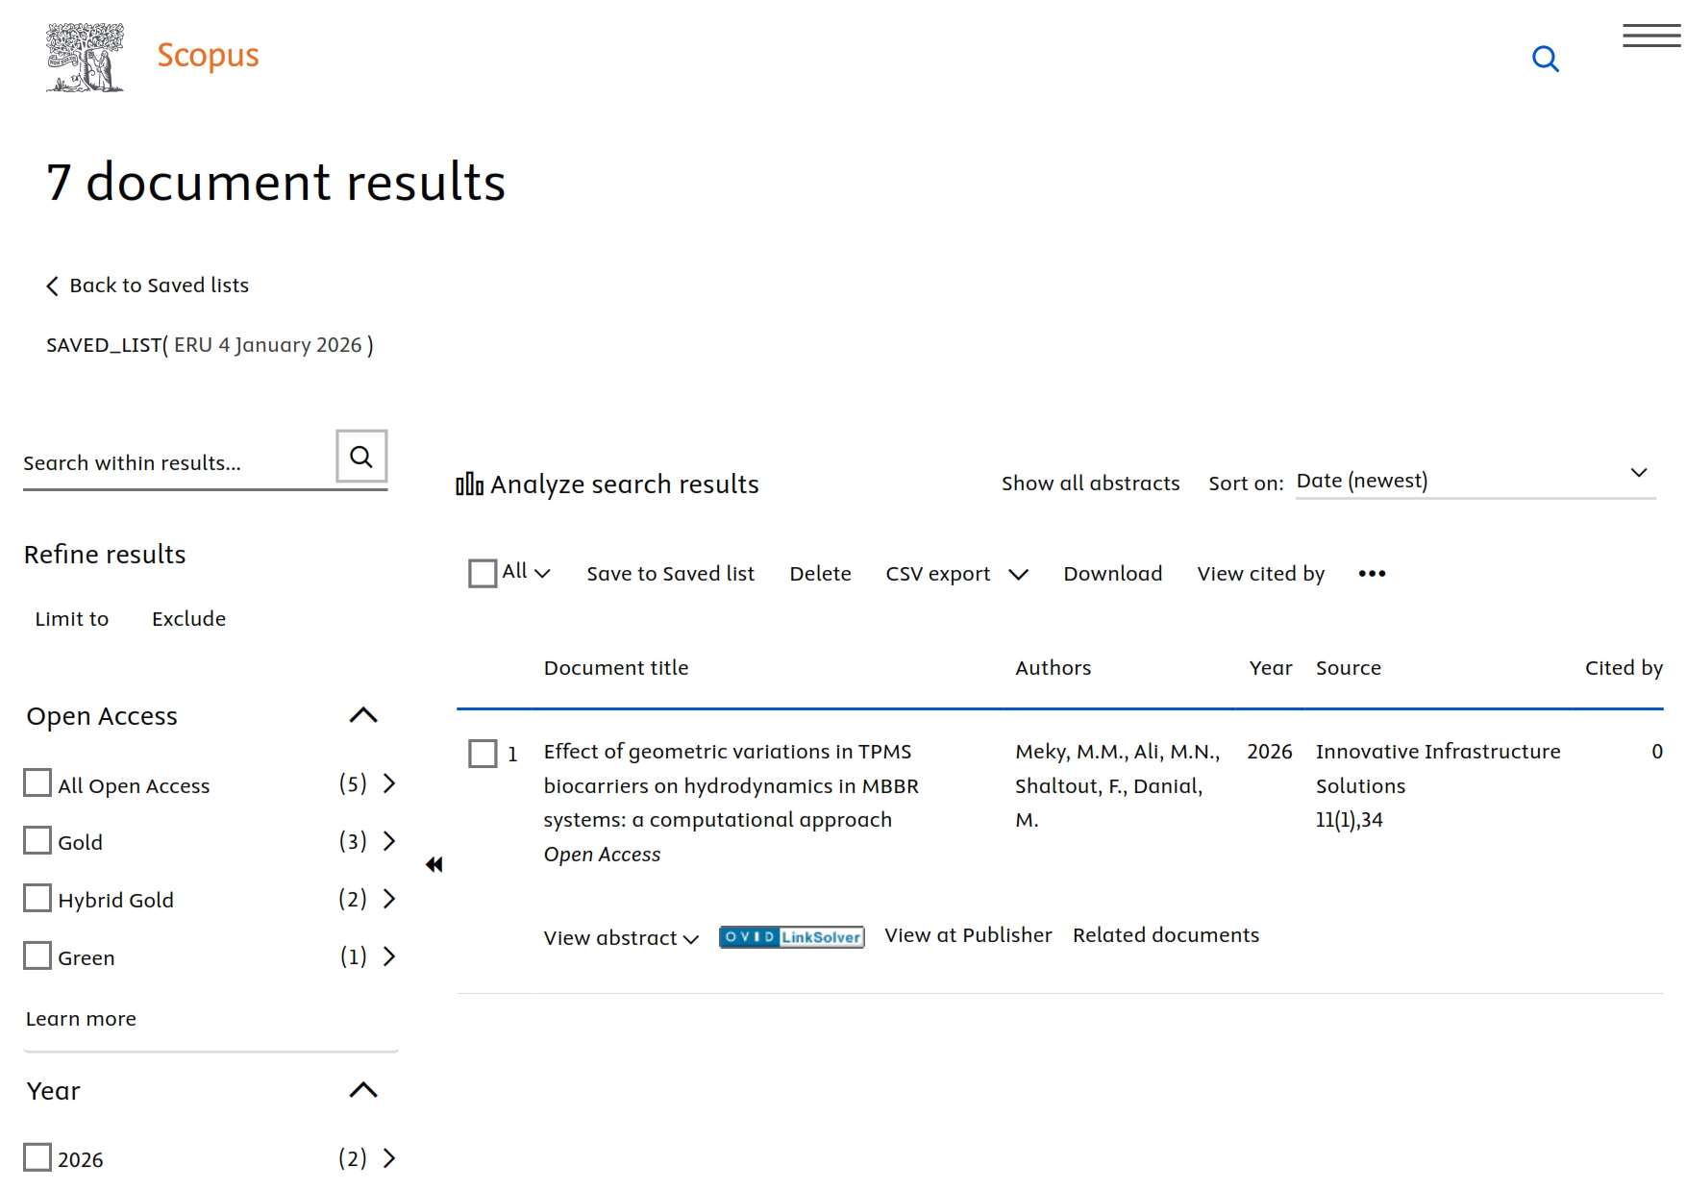Expand View abstract for the first document
1686x1191 pixels.
[621, 938]
